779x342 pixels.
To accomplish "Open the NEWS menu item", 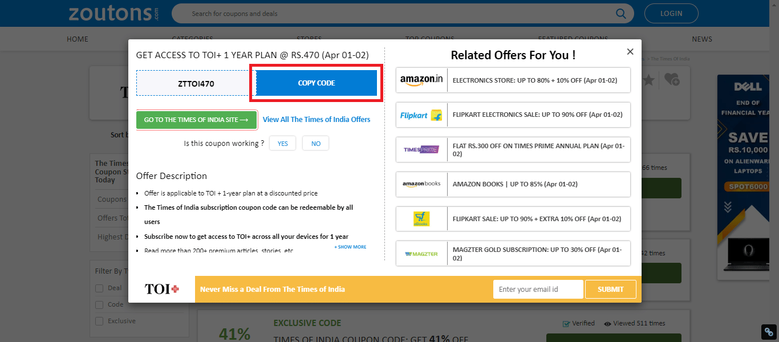I will coord(701,39).
